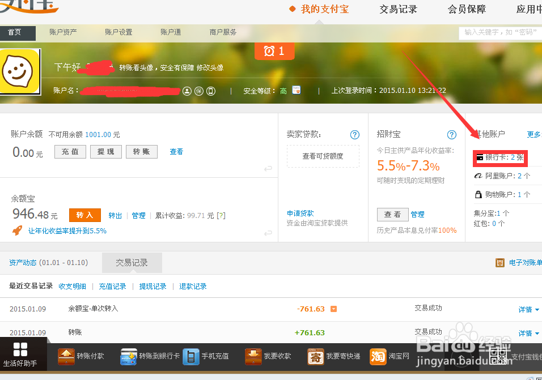Viewport: 542px width, 380px height.
Task: Click the Ali account icon
Action: point(479,176)
